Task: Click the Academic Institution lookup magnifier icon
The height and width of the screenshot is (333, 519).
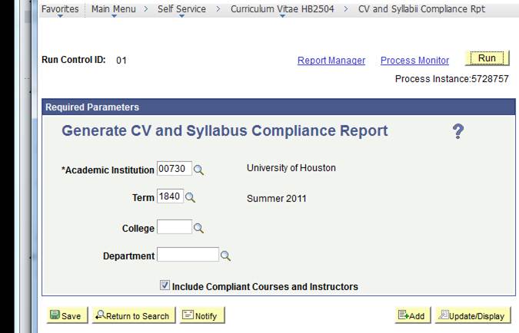Action: click(198, 170)
